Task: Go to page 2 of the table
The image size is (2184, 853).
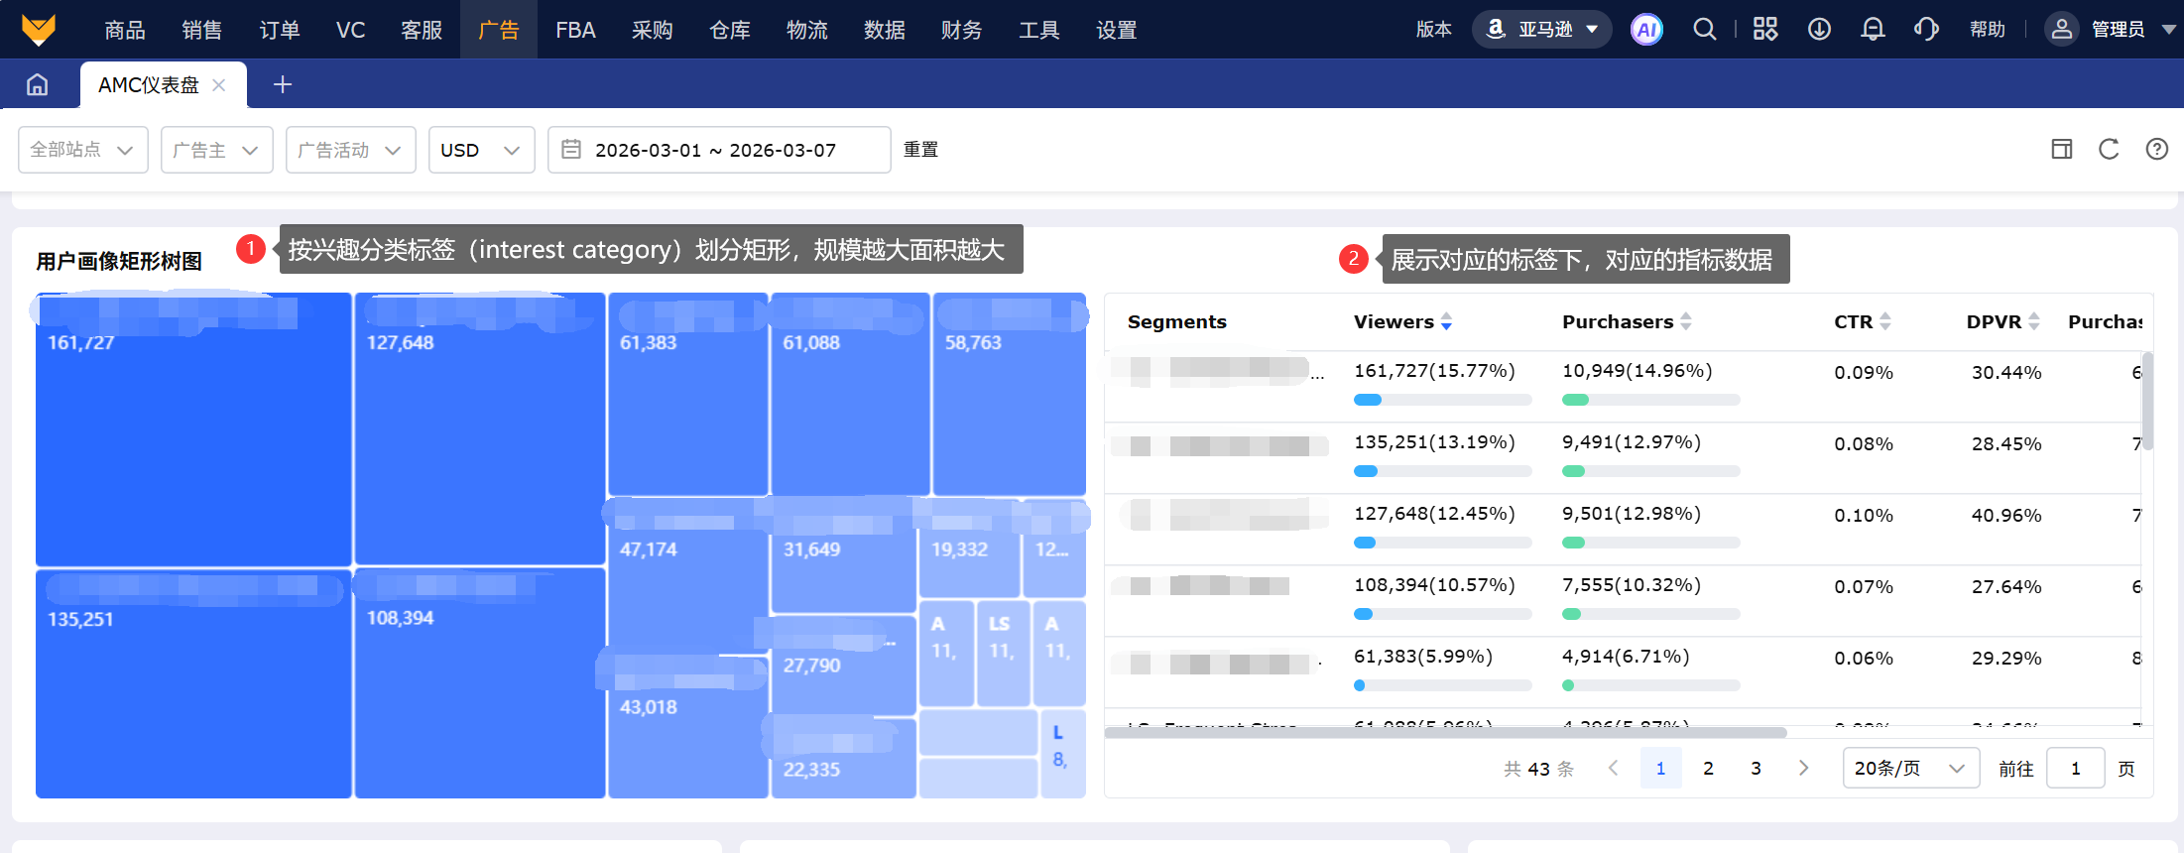Action: tap(1708, 768)
